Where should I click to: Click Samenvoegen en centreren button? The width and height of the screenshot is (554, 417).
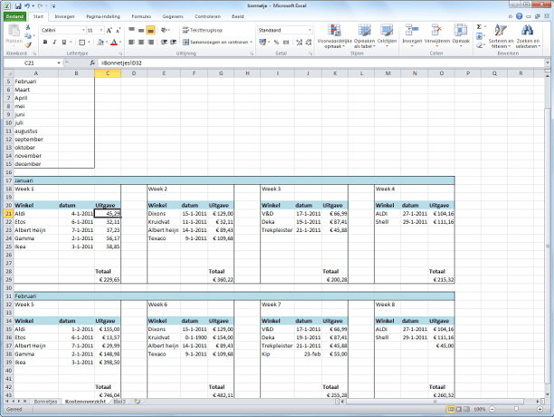(215, 42)
